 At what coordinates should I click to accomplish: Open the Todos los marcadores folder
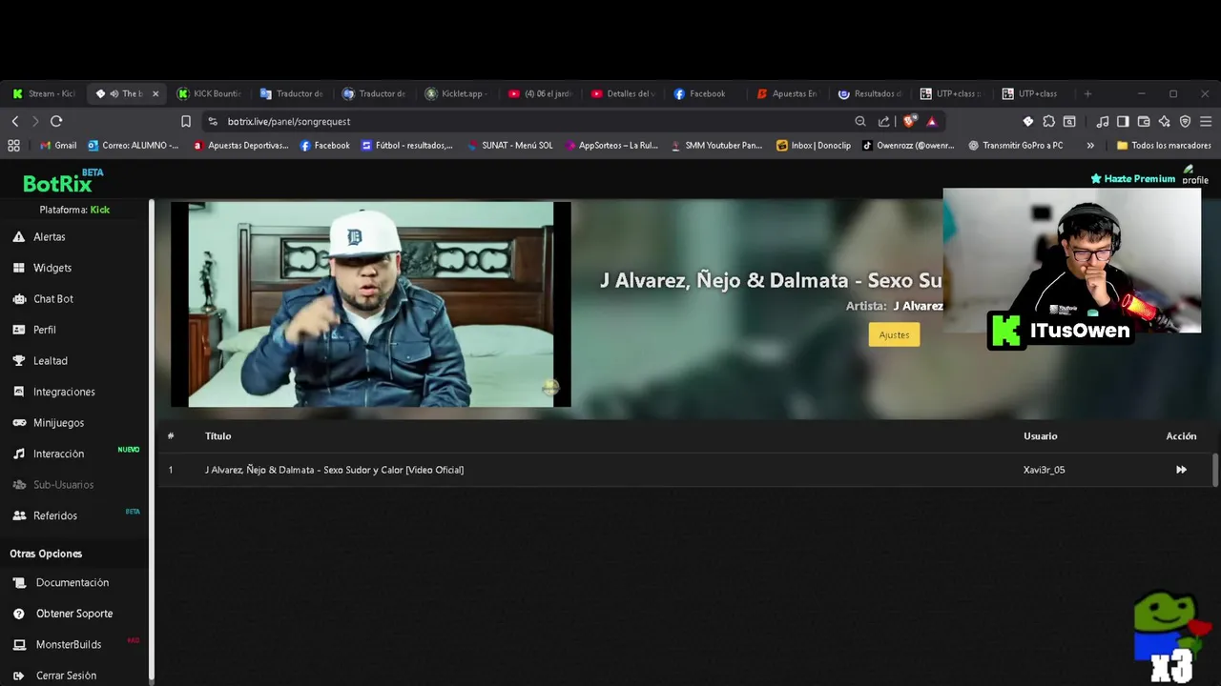(x=1164, y=146)
